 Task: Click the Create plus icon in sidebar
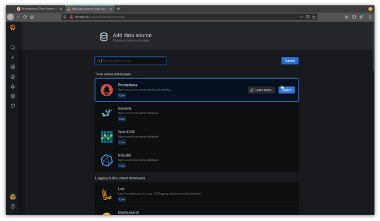[x=13, y=57]
